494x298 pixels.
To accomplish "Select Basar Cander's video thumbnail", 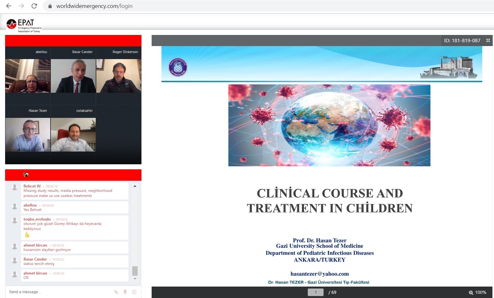I will (x=73, y=76).
